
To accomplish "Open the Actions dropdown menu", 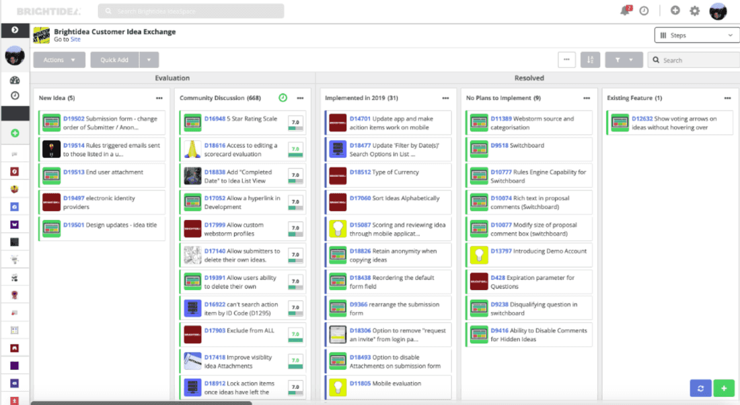I will pos(59,60).
